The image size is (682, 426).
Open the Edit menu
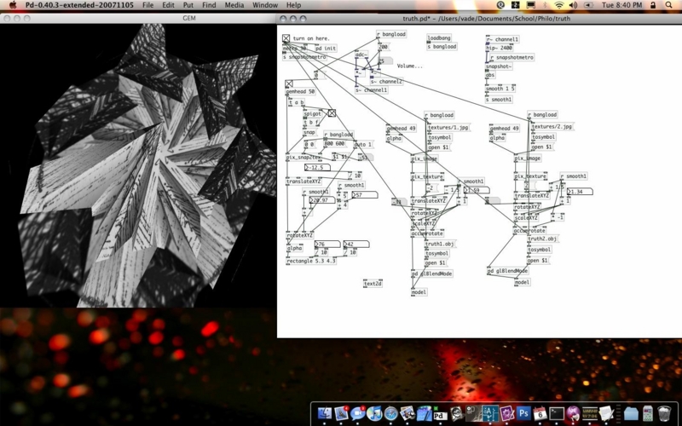(168, 5)
